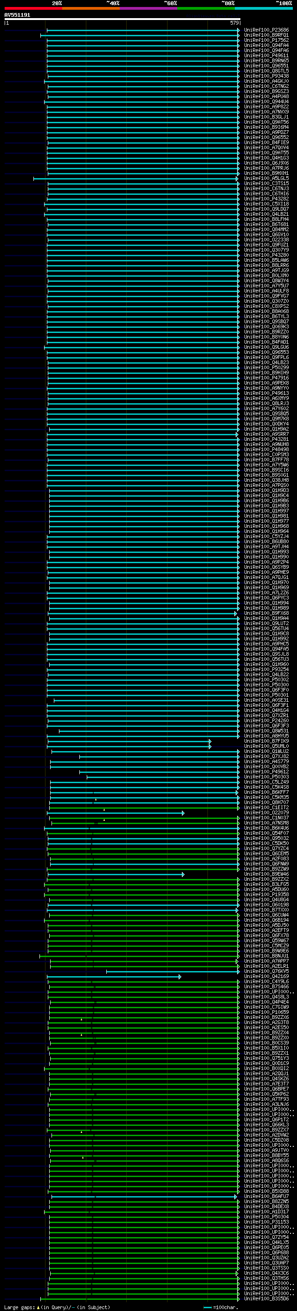Select hit label UniRef100_B9GSZ3

click(x=266, y=91)
